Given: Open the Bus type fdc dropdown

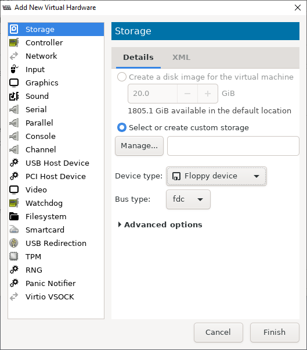Looking at the screenshot, I should coord(188,199).
